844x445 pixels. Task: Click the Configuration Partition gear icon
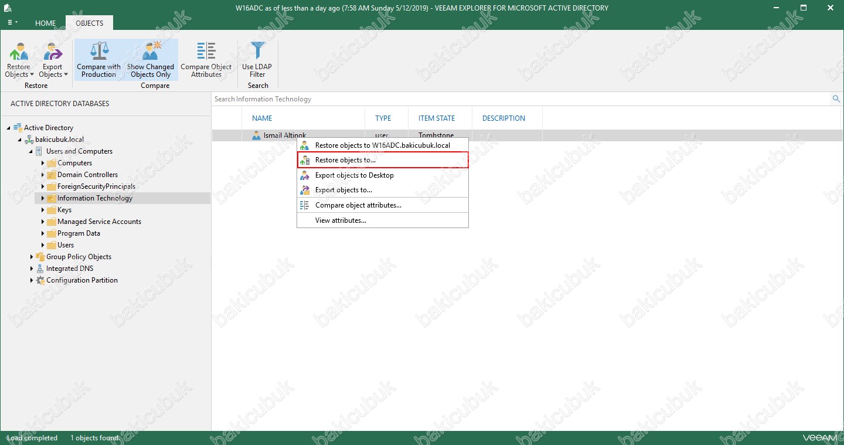[40, 280]
